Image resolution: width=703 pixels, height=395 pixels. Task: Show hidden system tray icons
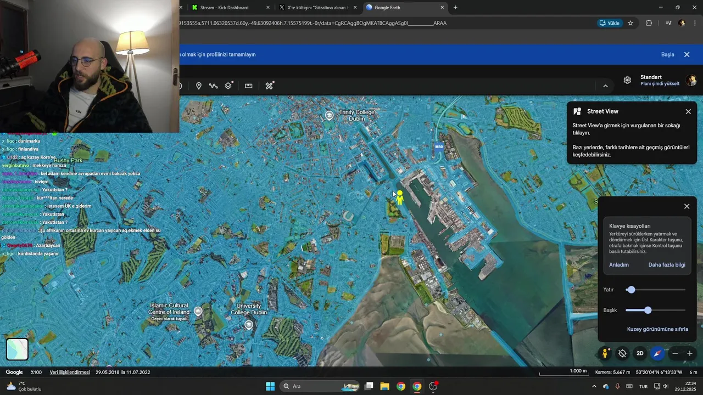coord(594,386)
